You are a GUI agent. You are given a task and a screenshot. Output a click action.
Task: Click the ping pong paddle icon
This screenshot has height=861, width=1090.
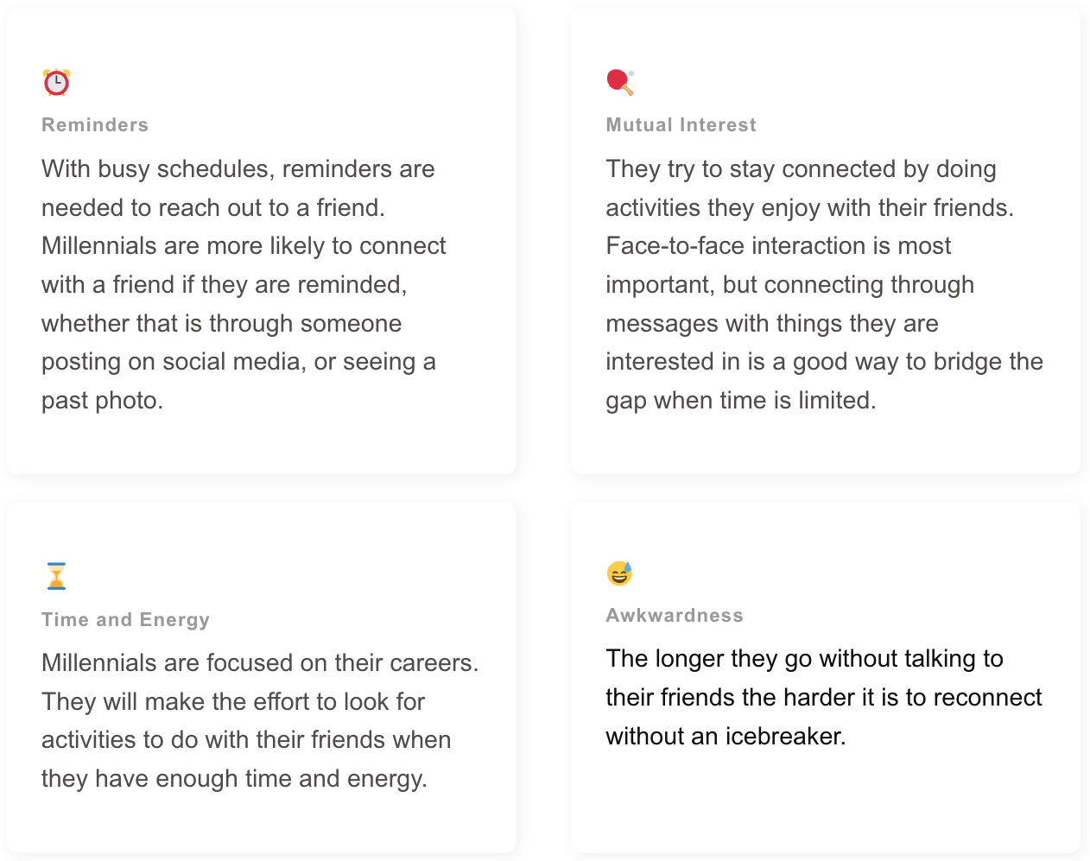click(x=620, y=82)
